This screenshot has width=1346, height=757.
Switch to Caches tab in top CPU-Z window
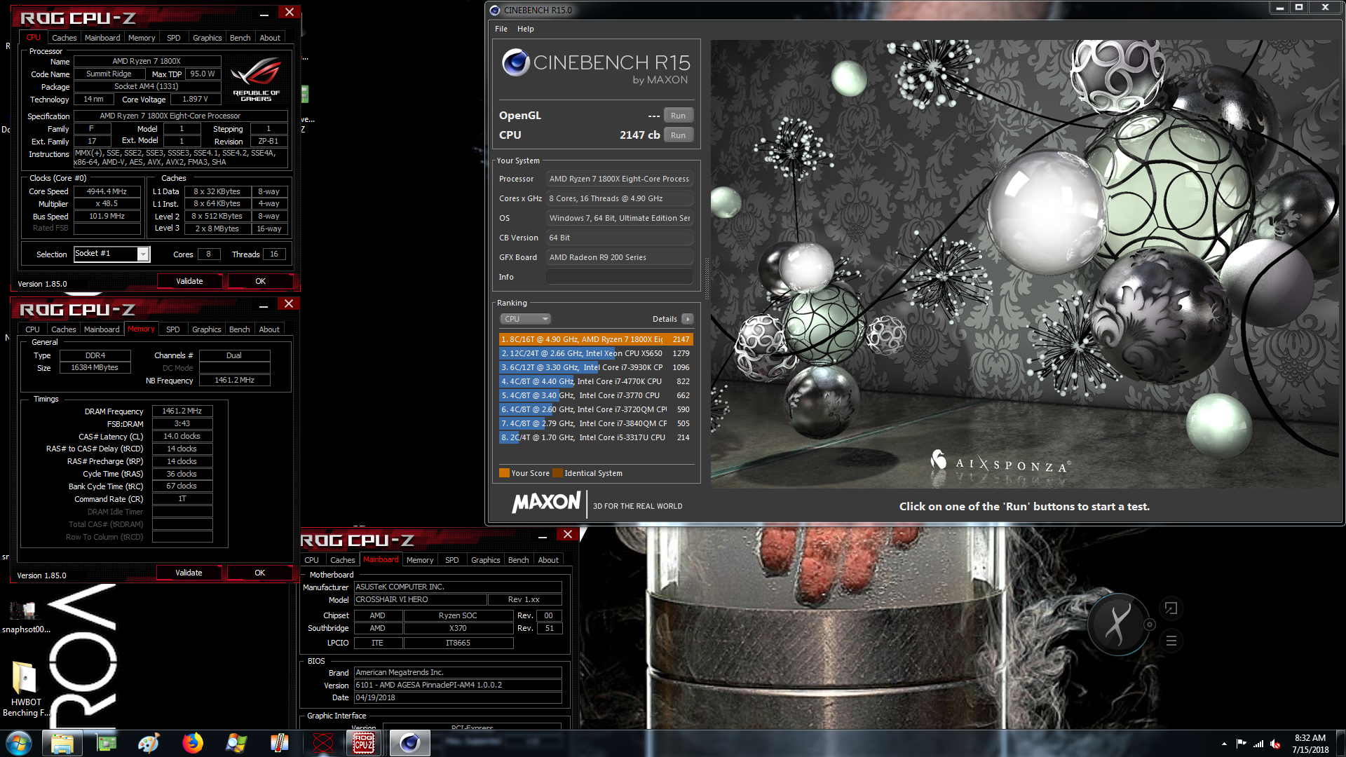point(64,38)
